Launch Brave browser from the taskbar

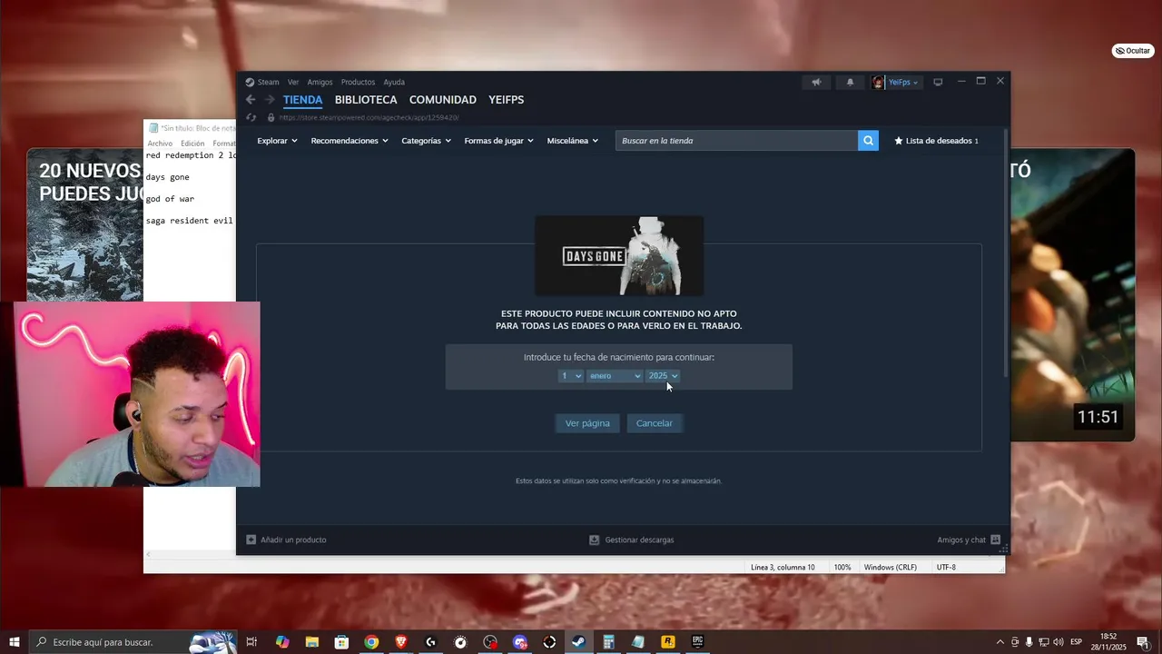tap(401, 642)
